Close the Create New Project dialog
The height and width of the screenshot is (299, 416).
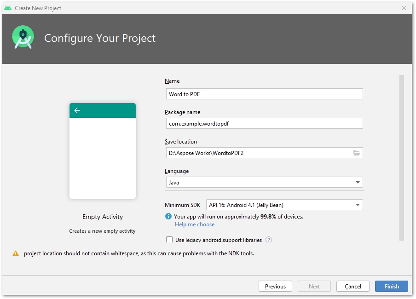click(404, 8)
